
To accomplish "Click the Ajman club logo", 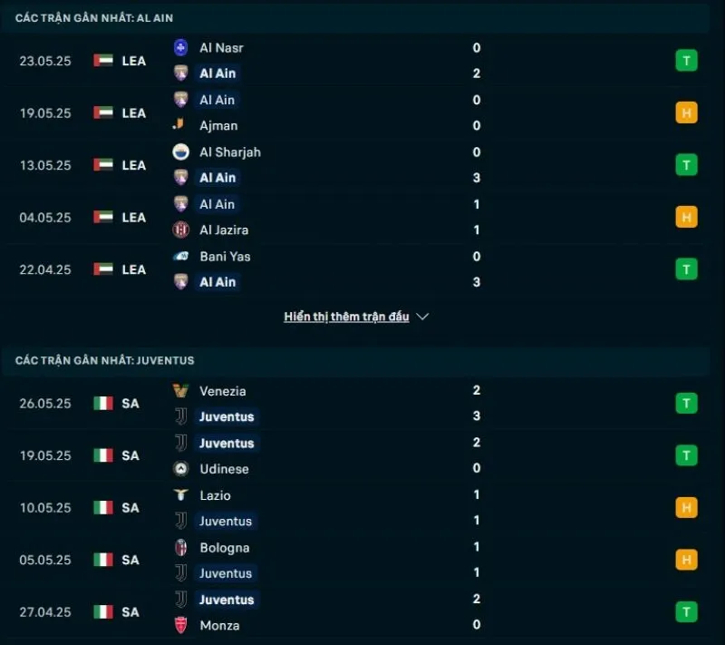I will click(179, 125).
